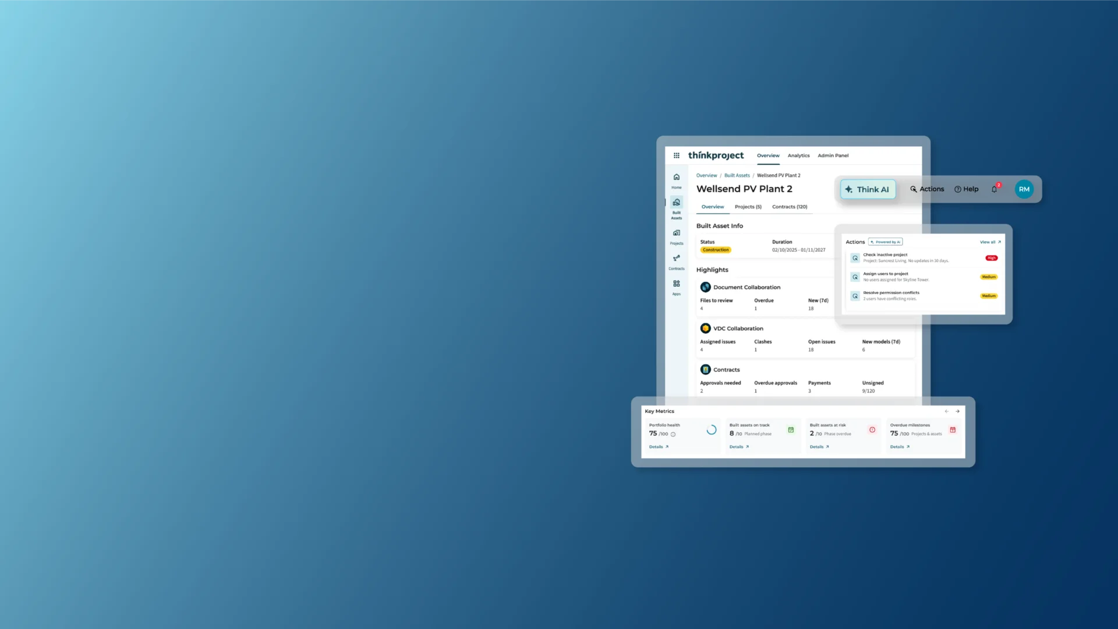Go to next Key Metrics page arrow

pos(957,411)
